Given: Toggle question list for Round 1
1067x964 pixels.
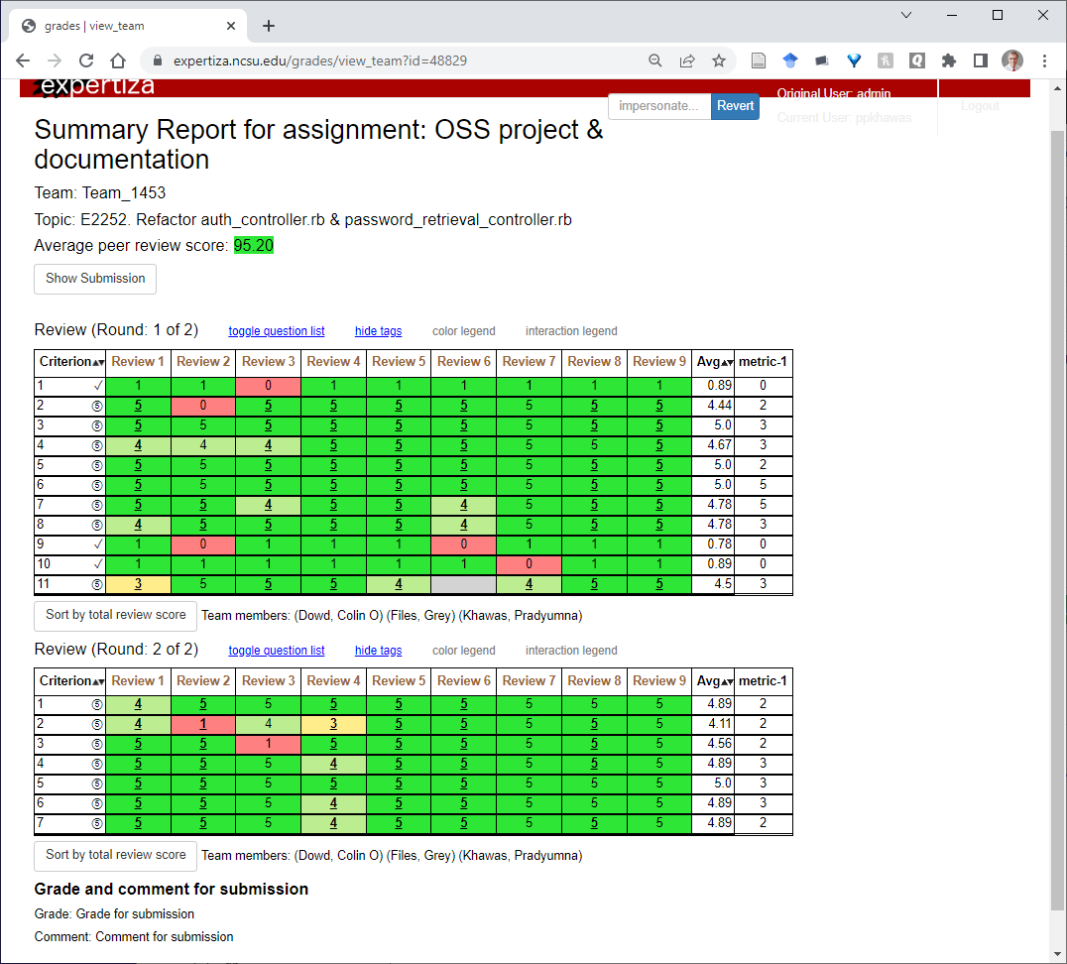Looking at the screenshot, I should pyautogui.click(x=276, y=330).
